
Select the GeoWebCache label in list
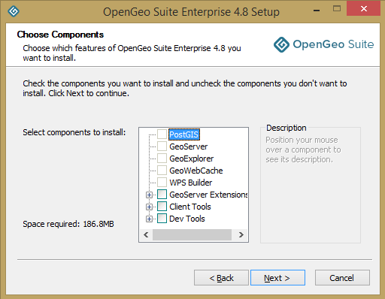coord(196,171)
